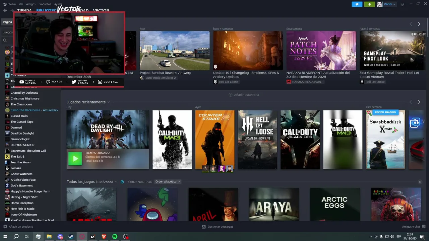Click the Euro Truck Simulator 2 label
The width and height of the screenshot is (429, 241).
[x=161, y=78]
